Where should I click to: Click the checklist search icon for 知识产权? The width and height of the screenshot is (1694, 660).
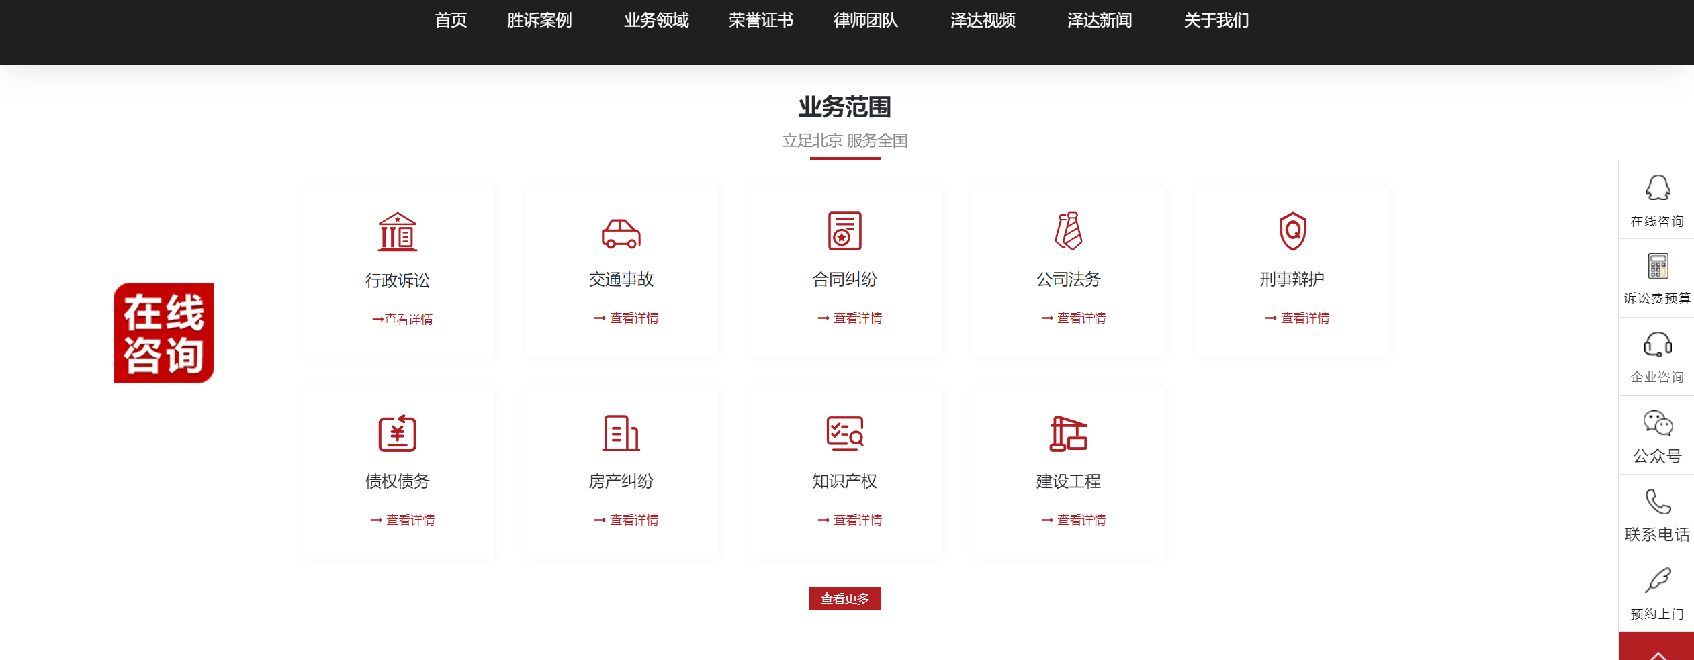pyautogui.click(x=844, y=433)
